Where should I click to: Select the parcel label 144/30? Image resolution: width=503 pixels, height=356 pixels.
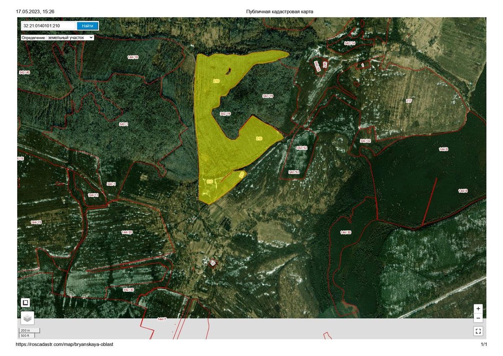tap(346, 232)
